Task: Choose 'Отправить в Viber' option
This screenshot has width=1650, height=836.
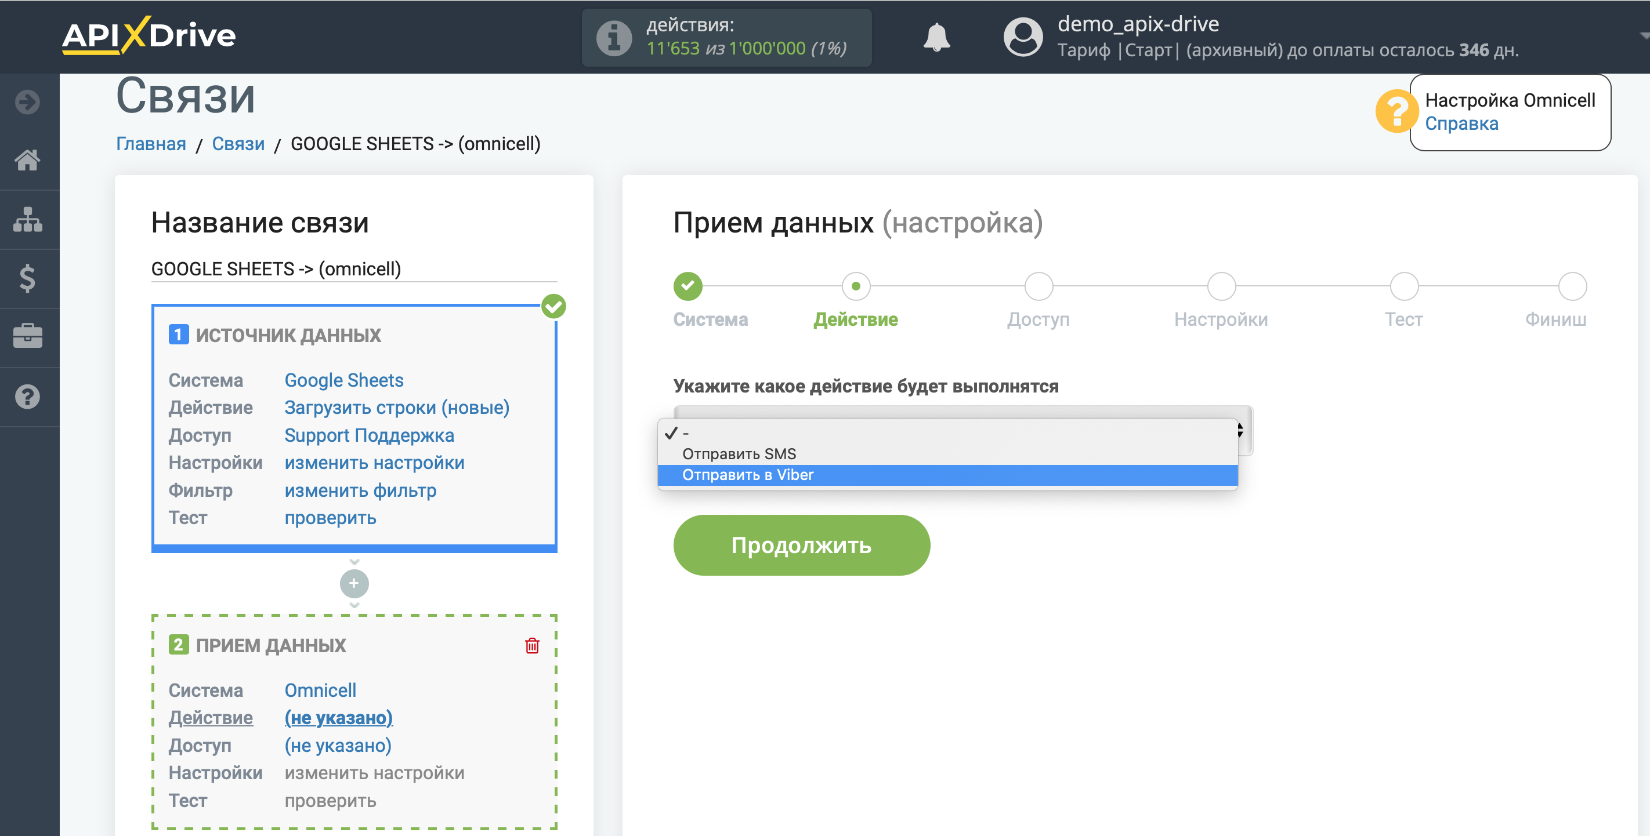Action: tap(947, 475)
